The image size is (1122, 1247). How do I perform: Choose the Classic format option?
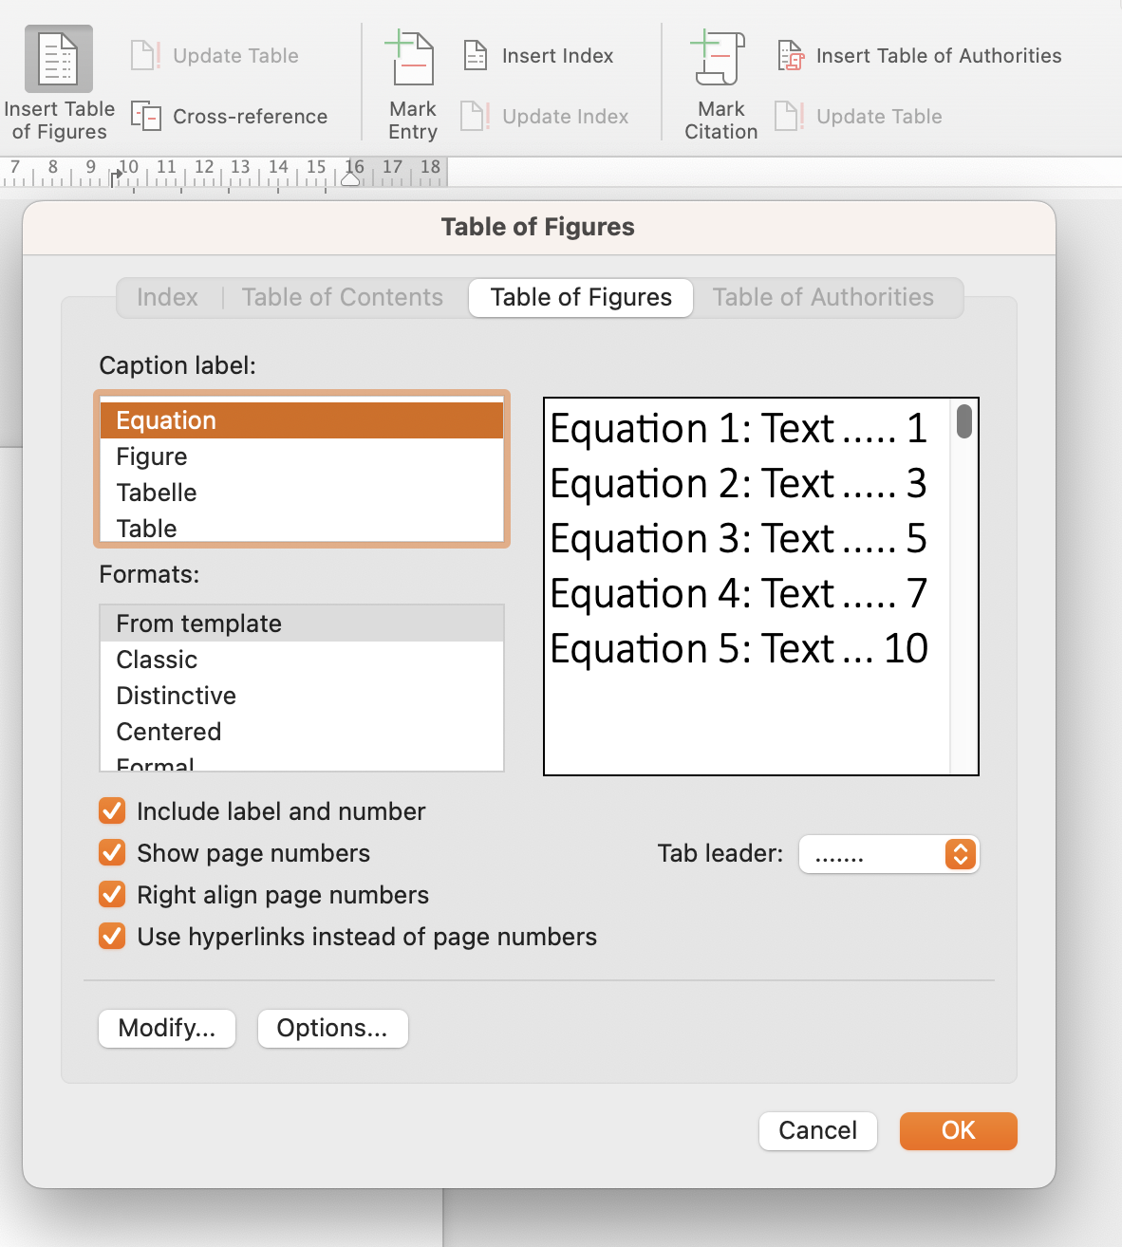[x=157, y=660]
